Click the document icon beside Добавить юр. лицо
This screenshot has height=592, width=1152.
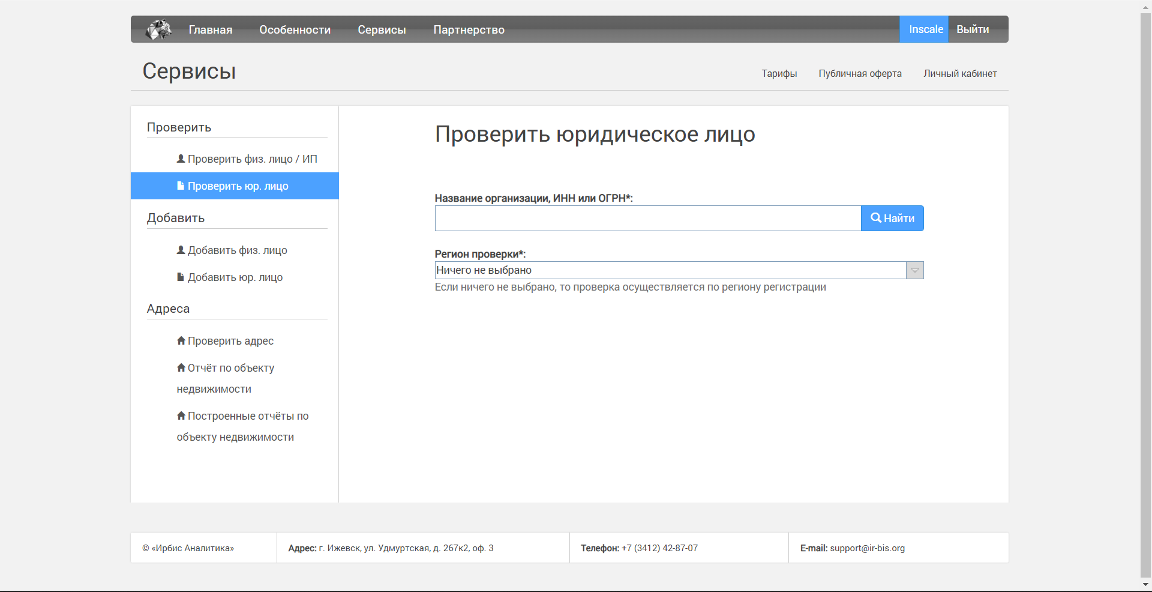pyautogui.click(x=181, y=277)
